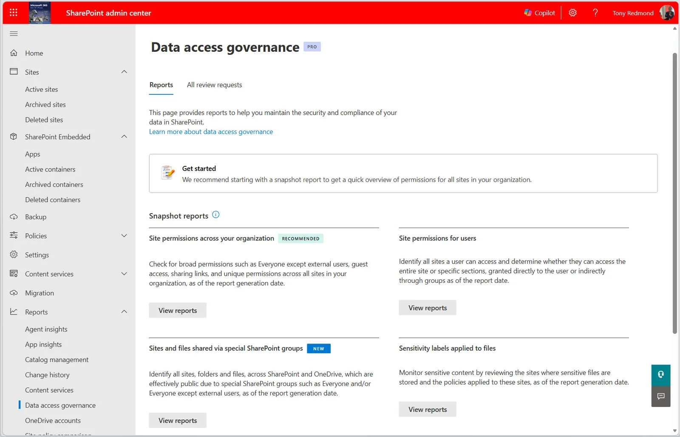Open the feedback chat floating button

(x=661, y=396)
